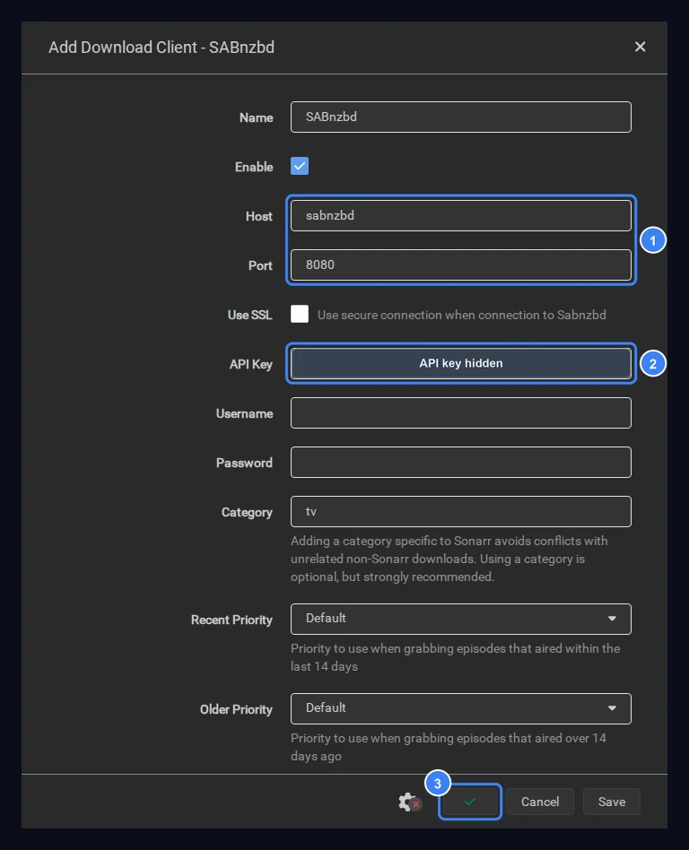Focus the Password input field

[460, 463]
